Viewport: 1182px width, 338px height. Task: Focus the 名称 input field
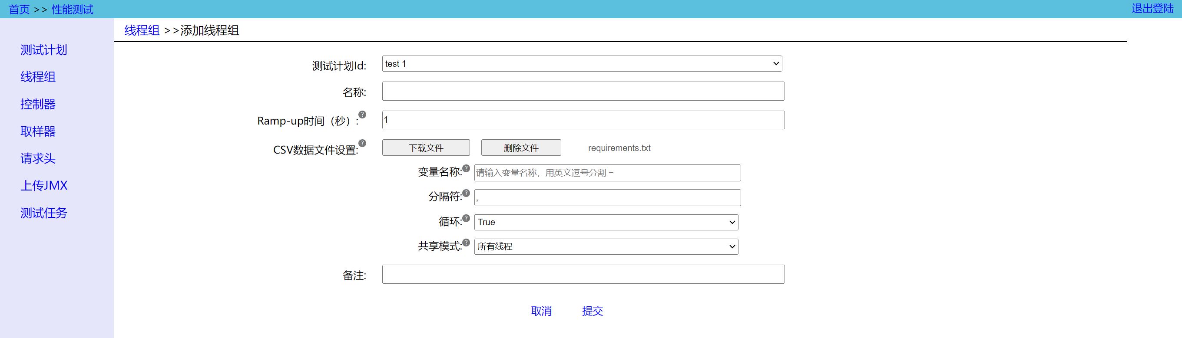(x=583, y=91)
